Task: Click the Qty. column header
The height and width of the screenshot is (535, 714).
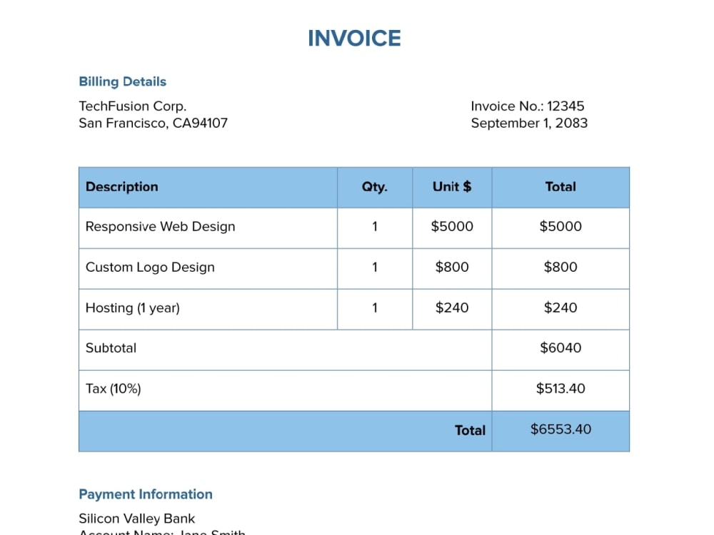Action: pyautogui.click(x=374, y=186)
